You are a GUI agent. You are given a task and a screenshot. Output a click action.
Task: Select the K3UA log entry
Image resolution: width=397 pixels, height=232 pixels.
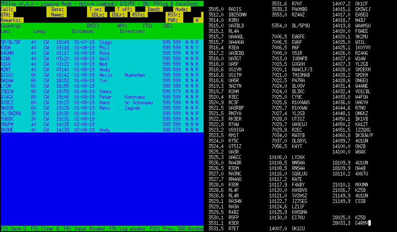tap(102, 48)
